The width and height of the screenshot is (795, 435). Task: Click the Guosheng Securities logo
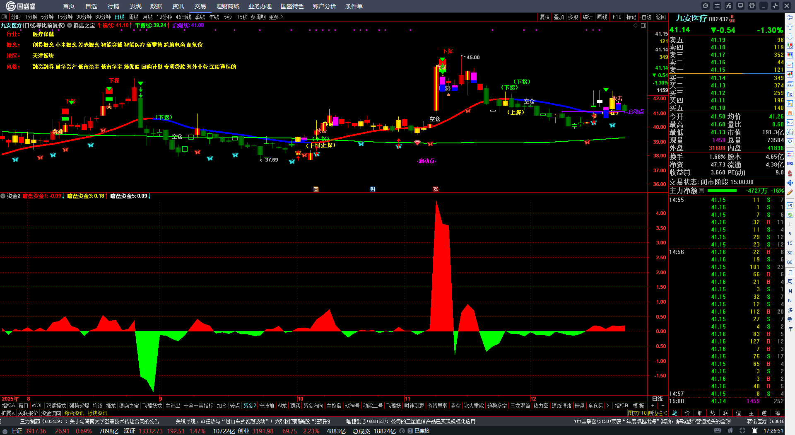pos(21,6)
